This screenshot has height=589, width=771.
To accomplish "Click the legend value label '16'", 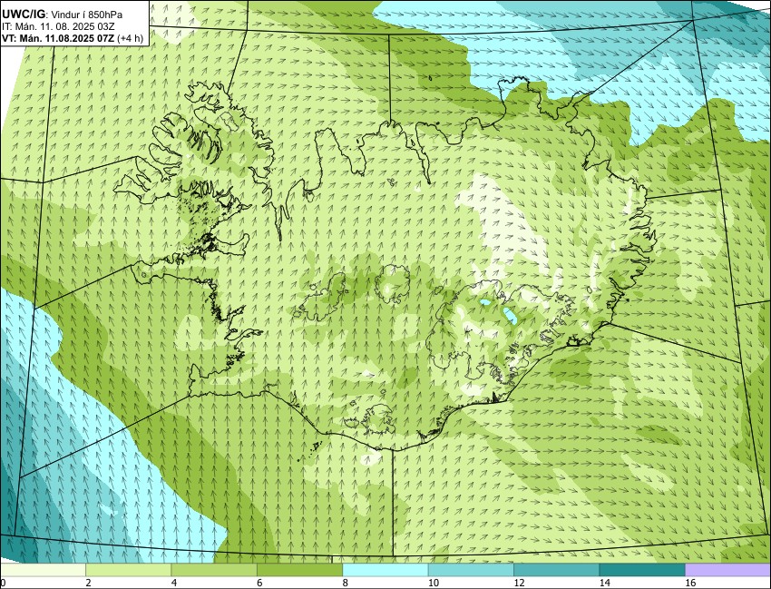I will click(x=690, y=583).
